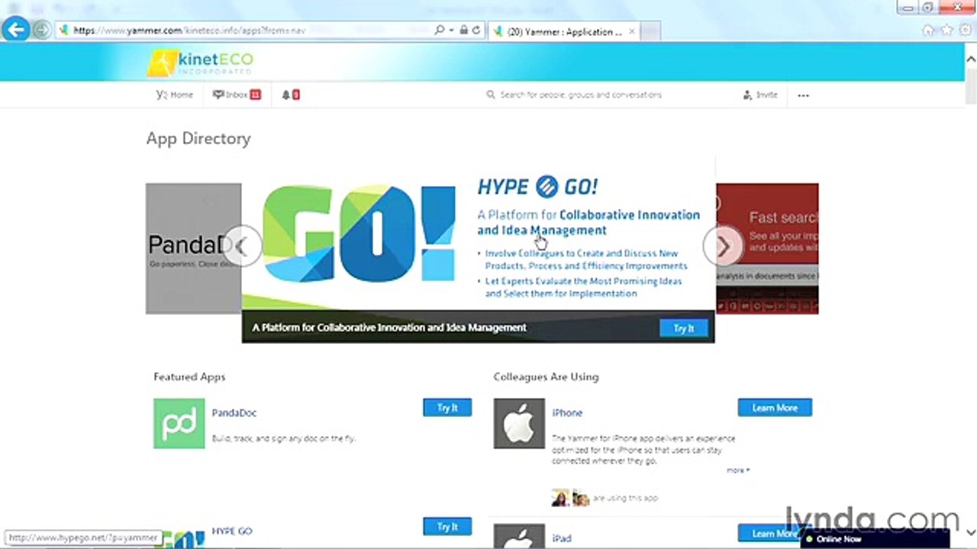
Task: Click Try It for PandaDoc
Action: 447,408
